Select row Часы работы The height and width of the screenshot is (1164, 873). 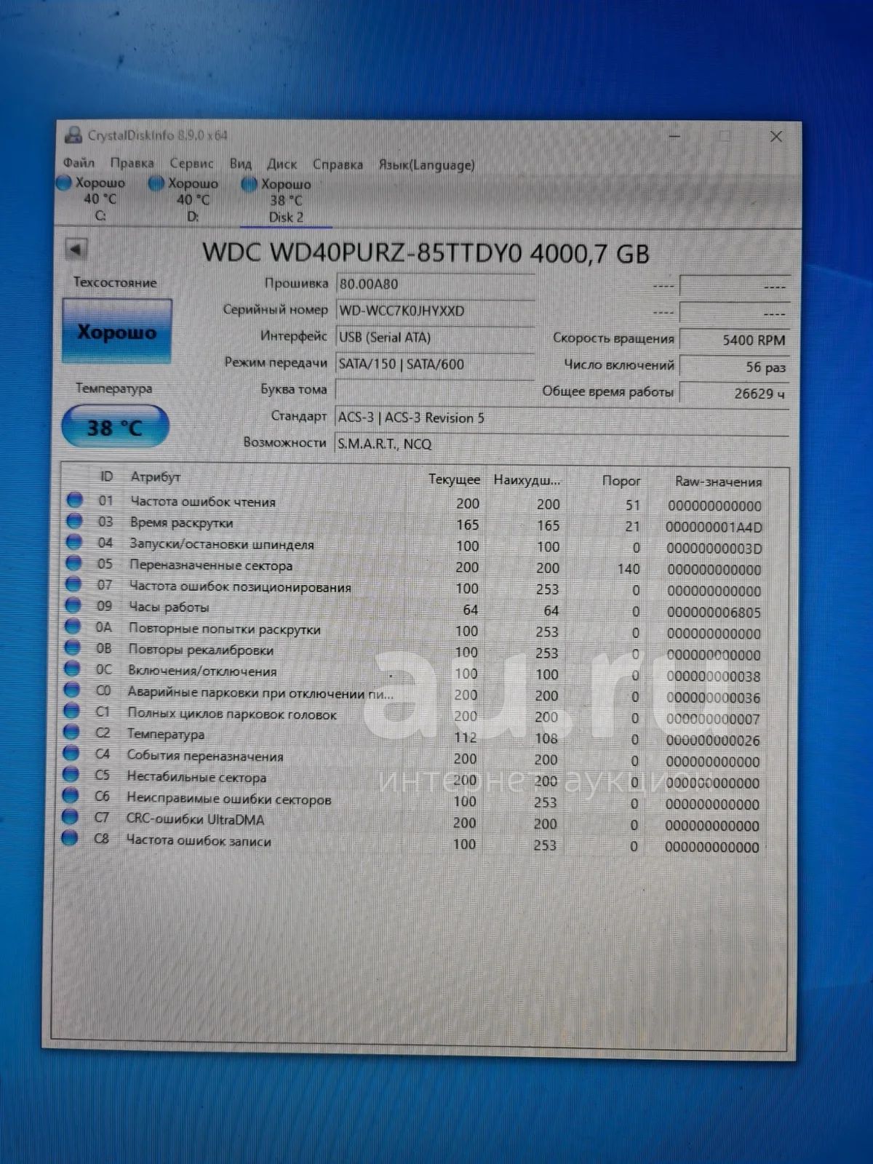tap(414, 608)
